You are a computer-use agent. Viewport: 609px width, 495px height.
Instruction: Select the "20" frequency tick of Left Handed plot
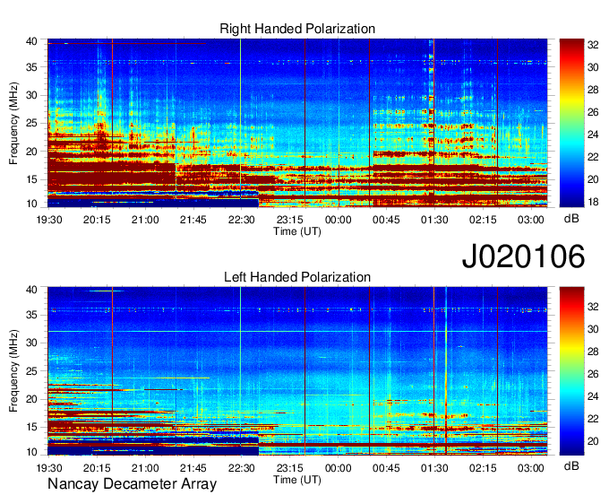click(31, 399)
